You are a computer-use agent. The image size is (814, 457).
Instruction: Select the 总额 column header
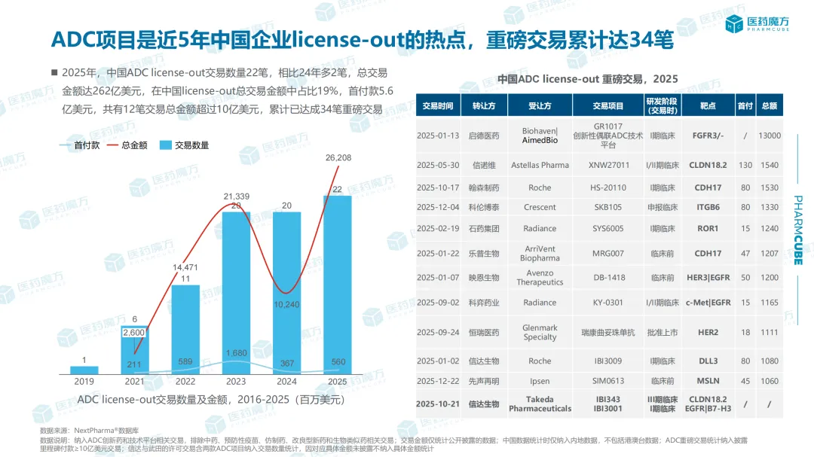pyautogui.click(x=770, y=105)
